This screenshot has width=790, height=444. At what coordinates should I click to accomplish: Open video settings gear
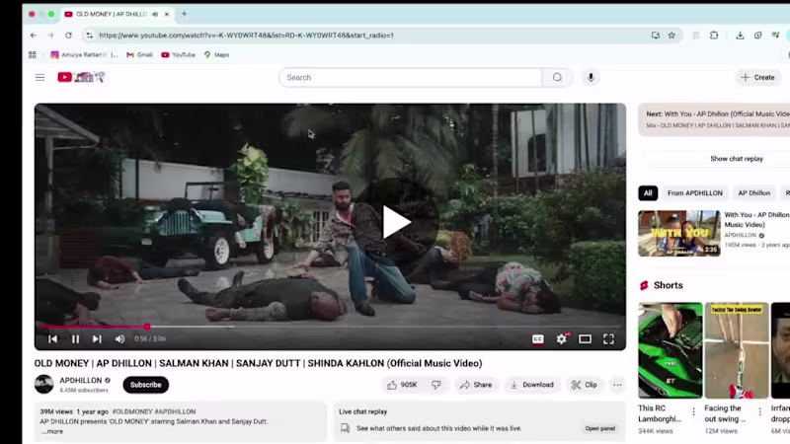(561, 339)
